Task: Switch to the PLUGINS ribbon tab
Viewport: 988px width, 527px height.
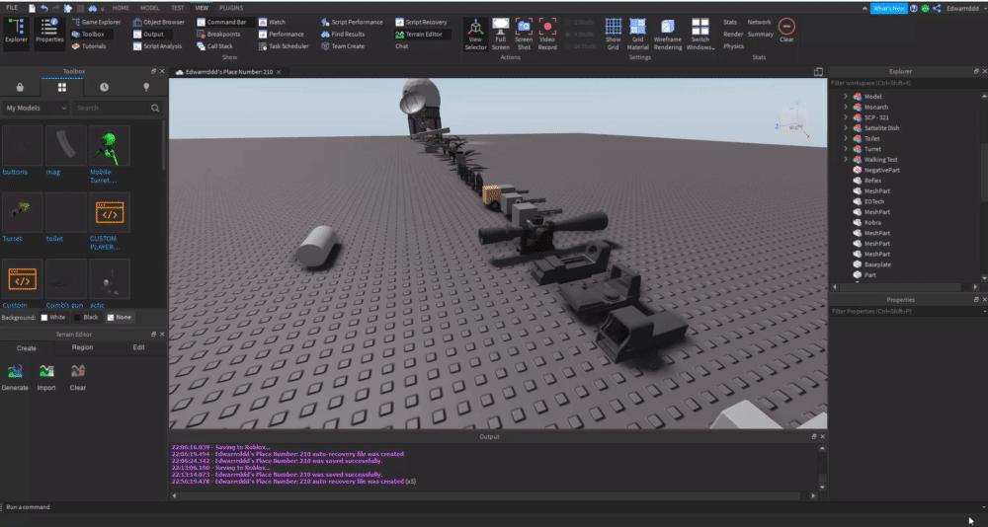Action: point(231,8)
